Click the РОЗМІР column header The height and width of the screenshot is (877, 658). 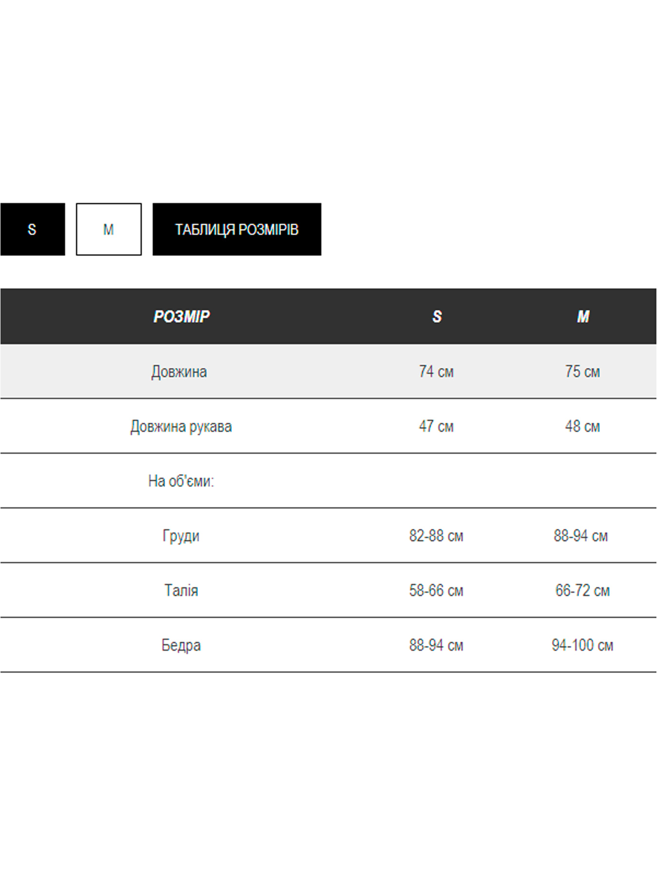point(181,317)
